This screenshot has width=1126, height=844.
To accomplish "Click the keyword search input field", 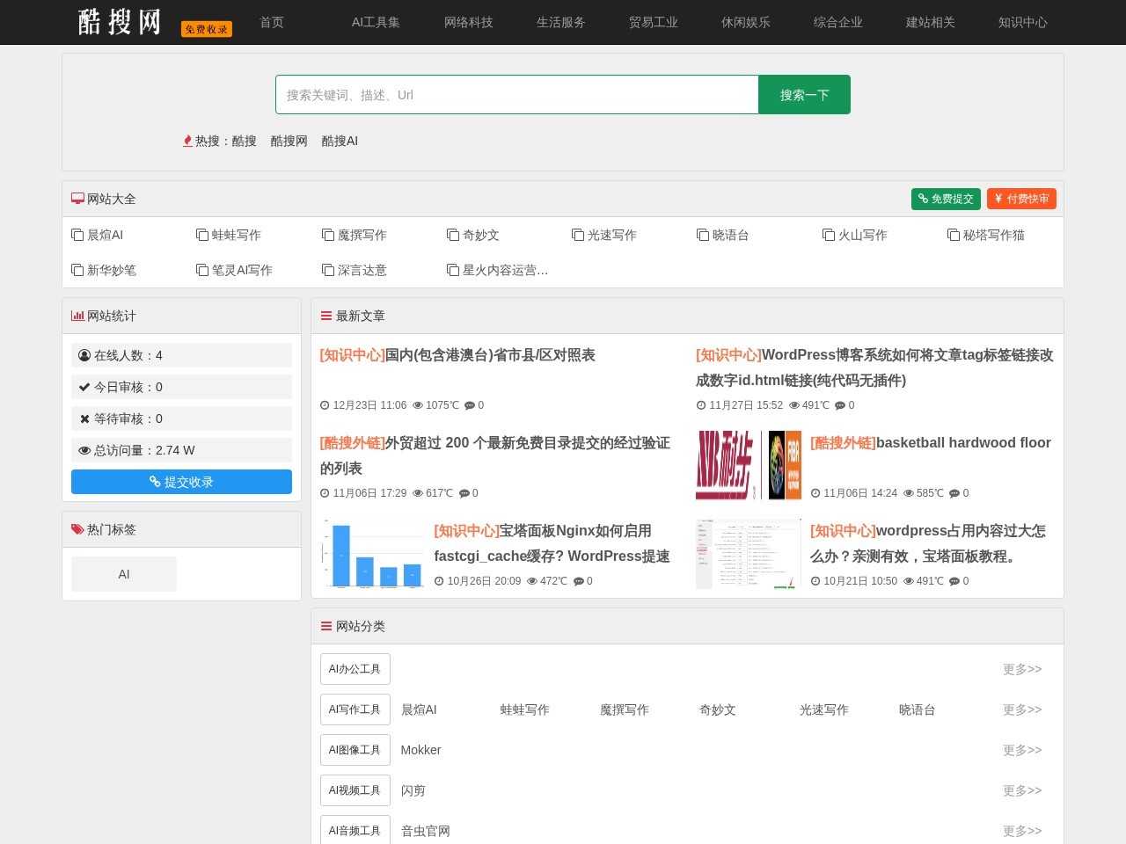I will [x=517, y=94].
